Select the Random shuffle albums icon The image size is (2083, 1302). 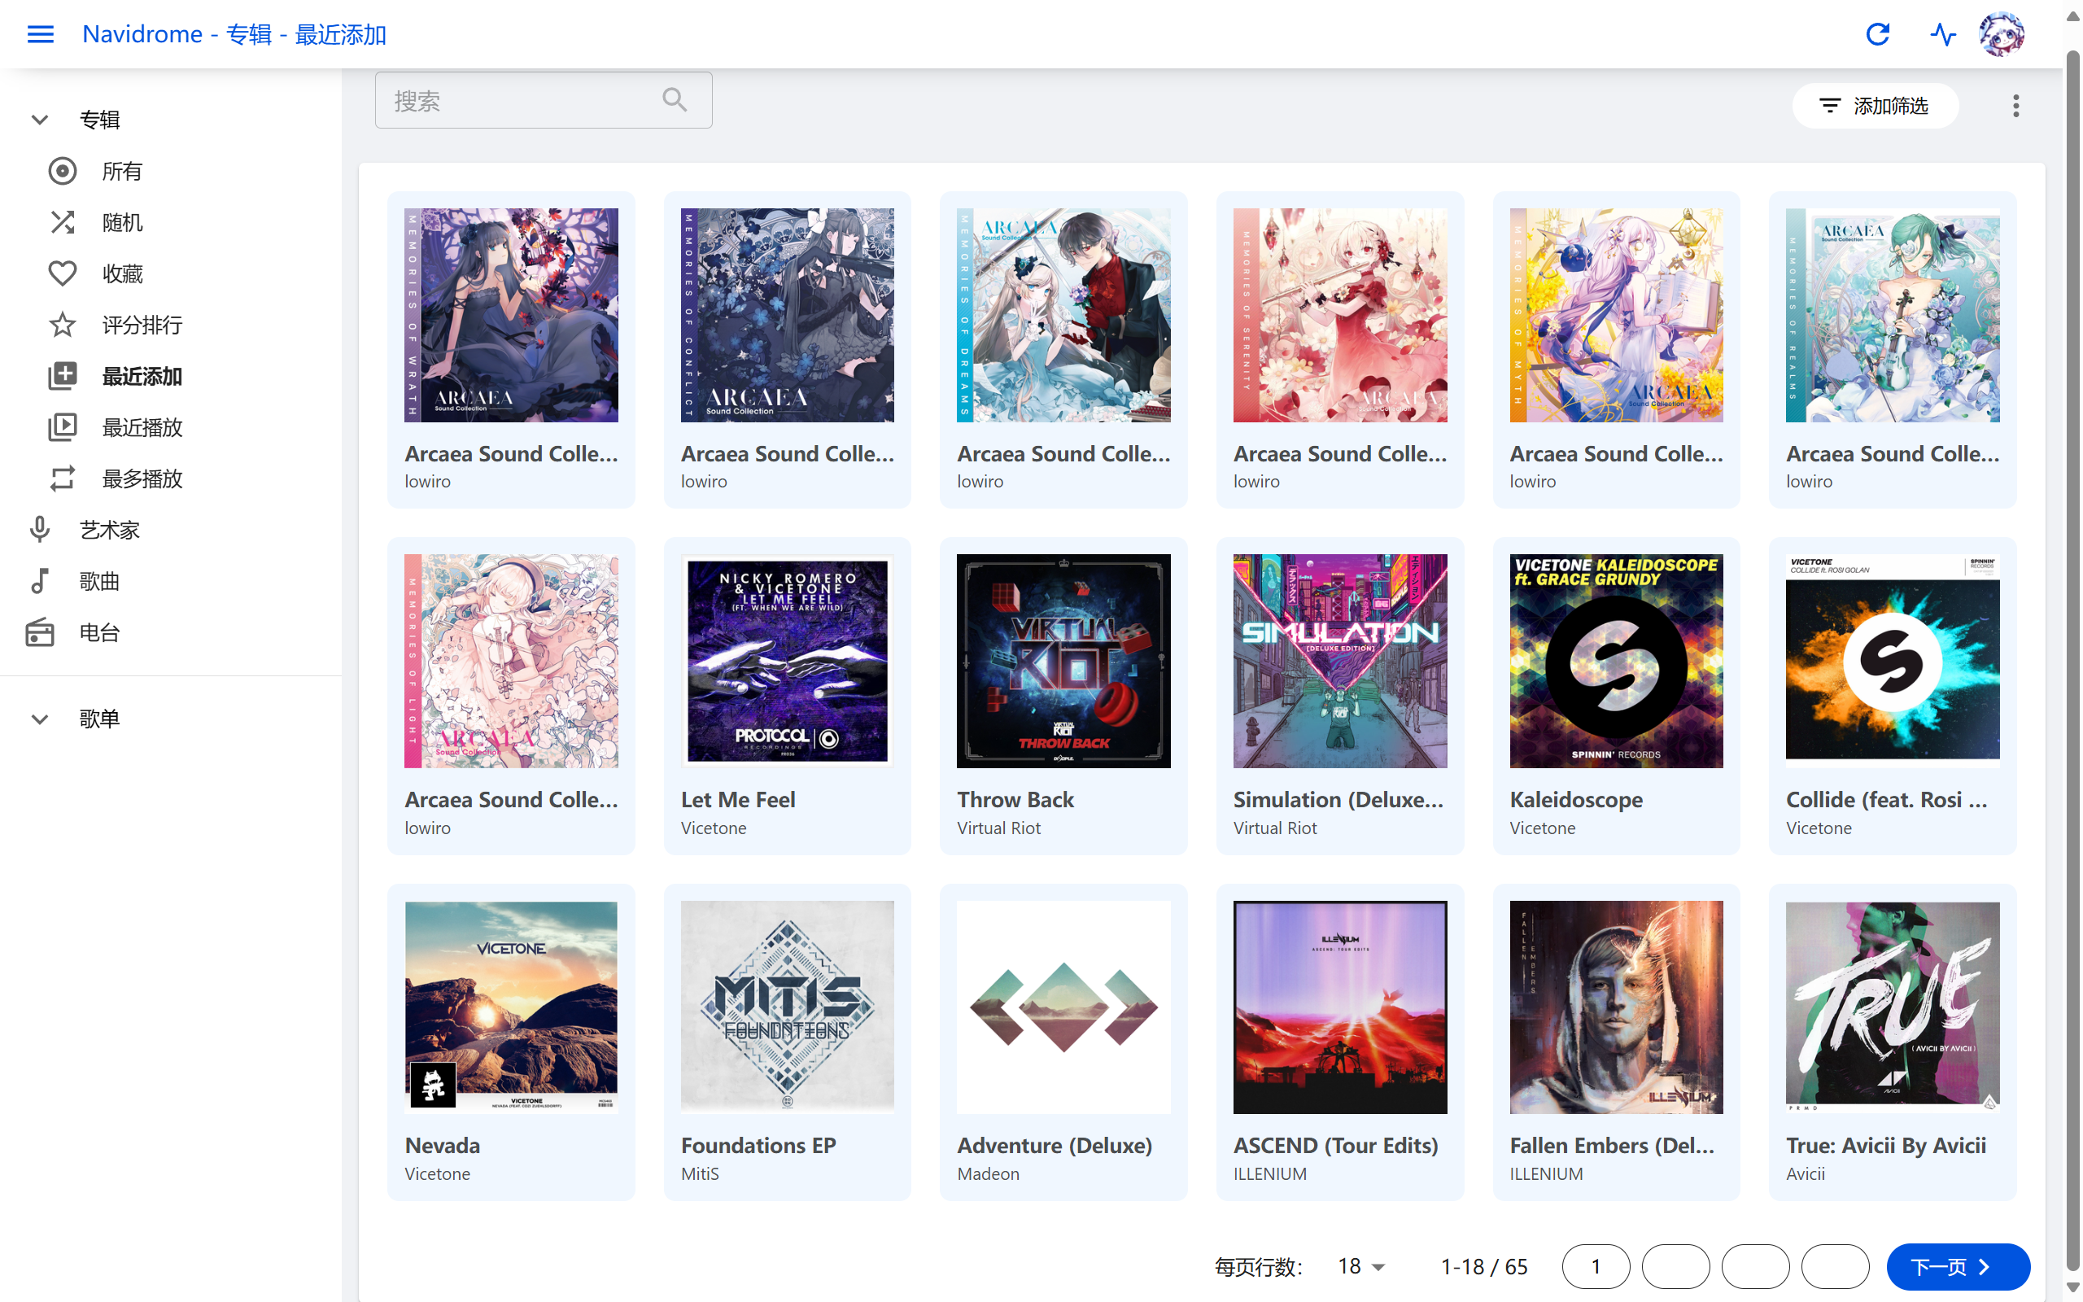62,222
